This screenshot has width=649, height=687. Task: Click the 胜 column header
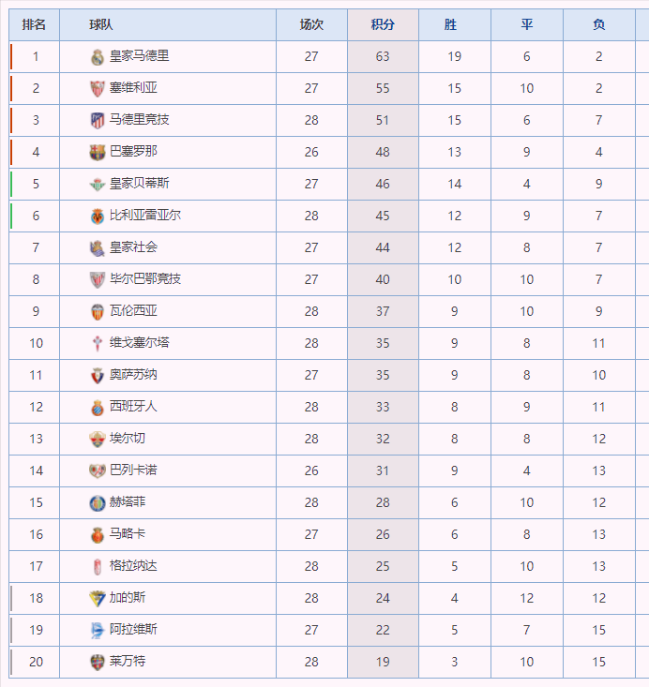coord(455,25)
